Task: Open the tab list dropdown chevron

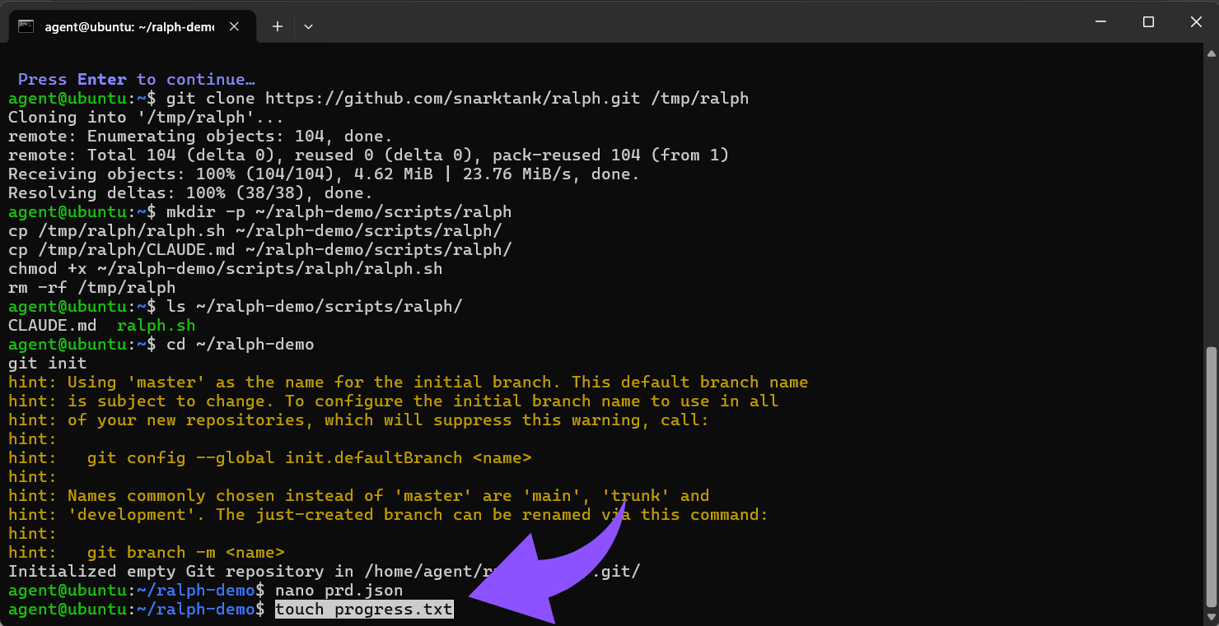Action: pyautogui.click(x=308, y=26)
